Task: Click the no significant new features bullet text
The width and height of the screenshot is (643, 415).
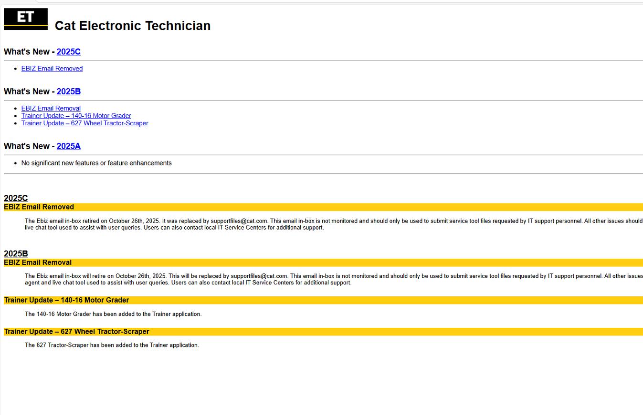Action: [x=96, y=162]
